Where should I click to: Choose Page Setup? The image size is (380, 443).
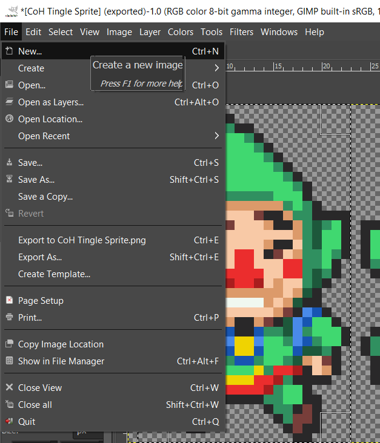[x=113, y=301]
